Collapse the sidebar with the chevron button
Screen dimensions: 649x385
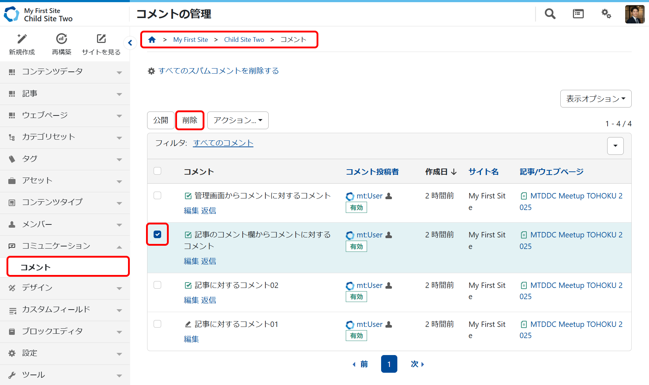[130, 43]
